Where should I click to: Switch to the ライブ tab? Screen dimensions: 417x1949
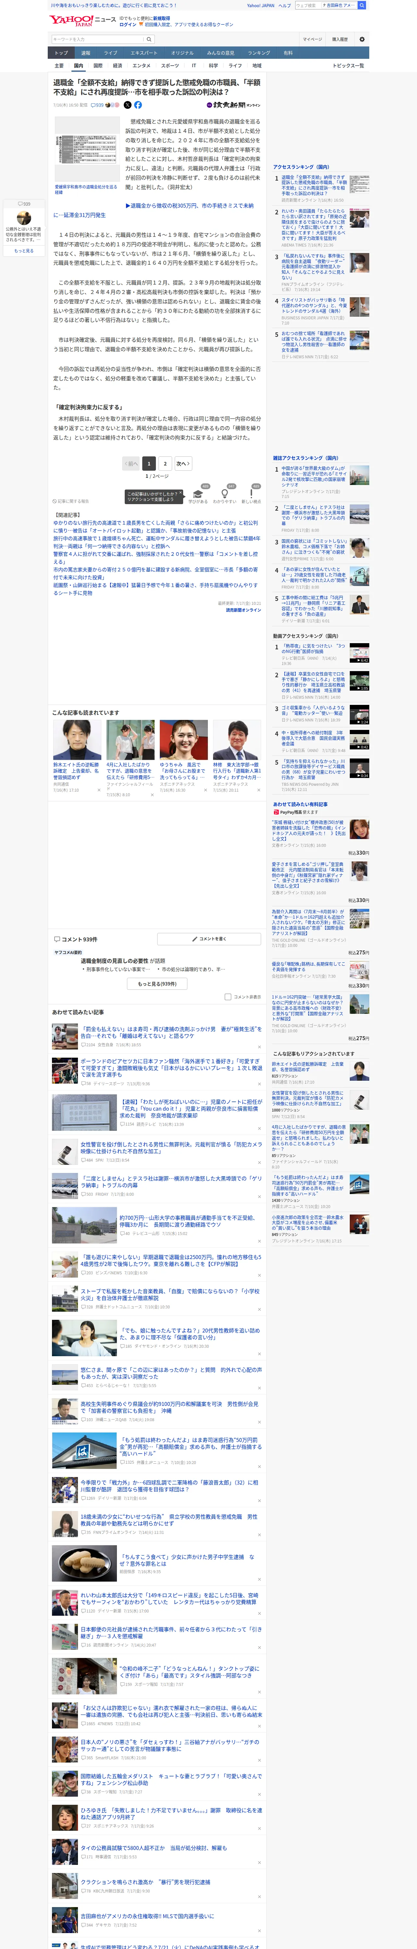click(110, 53)
